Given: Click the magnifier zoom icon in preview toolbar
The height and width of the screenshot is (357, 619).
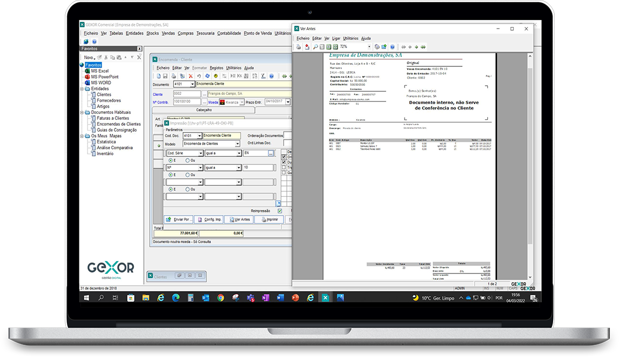Looking at the screenshot, I should point(315,47).
